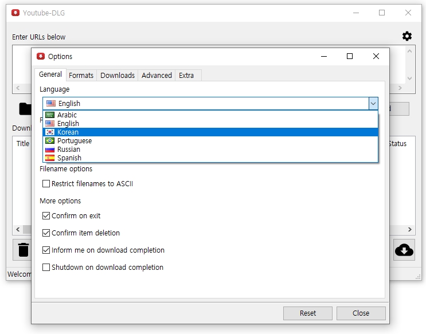426x334 pixels.
Task: Minimize the Youtube-DLG main window
Action: (356, 13)
